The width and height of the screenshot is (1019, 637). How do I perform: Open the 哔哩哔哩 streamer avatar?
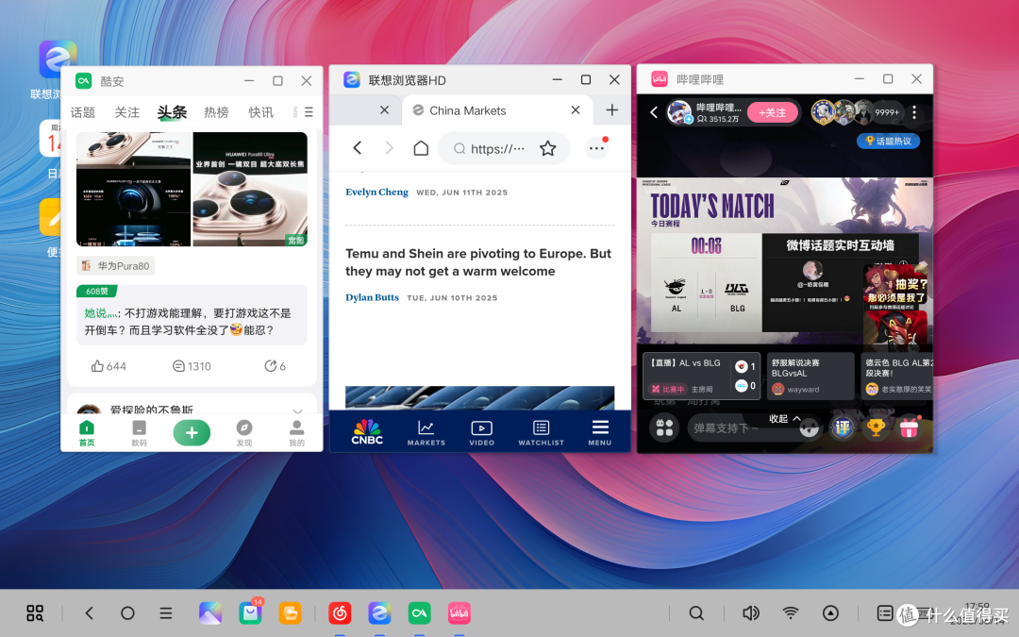click(x=679, y=112)
